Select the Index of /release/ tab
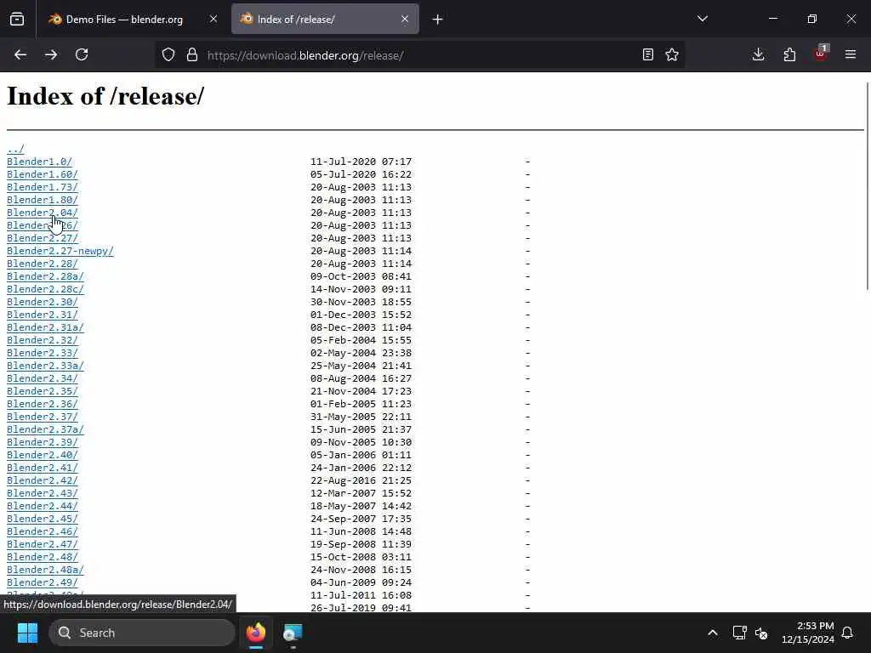Screen dimensions: 871x653 coord(325,20)
